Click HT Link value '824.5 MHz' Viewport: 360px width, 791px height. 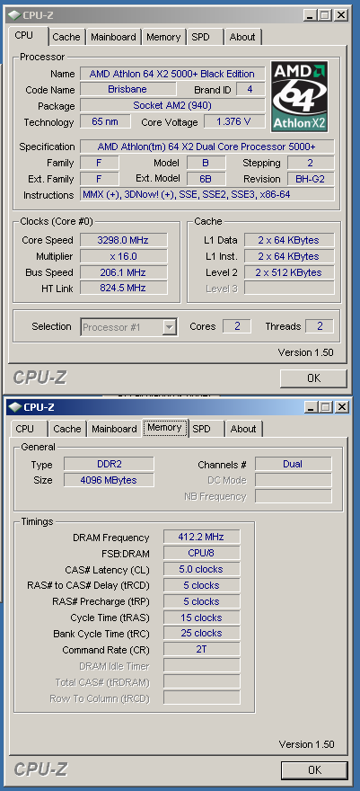coord(123,289)
